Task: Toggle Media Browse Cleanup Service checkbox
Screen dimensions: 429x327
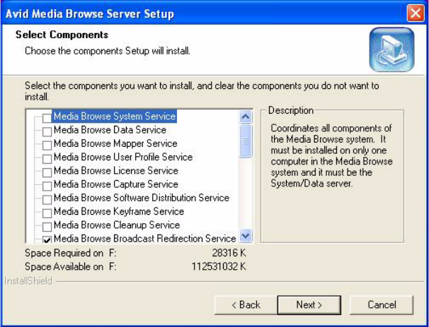Action: pos(47,227)
